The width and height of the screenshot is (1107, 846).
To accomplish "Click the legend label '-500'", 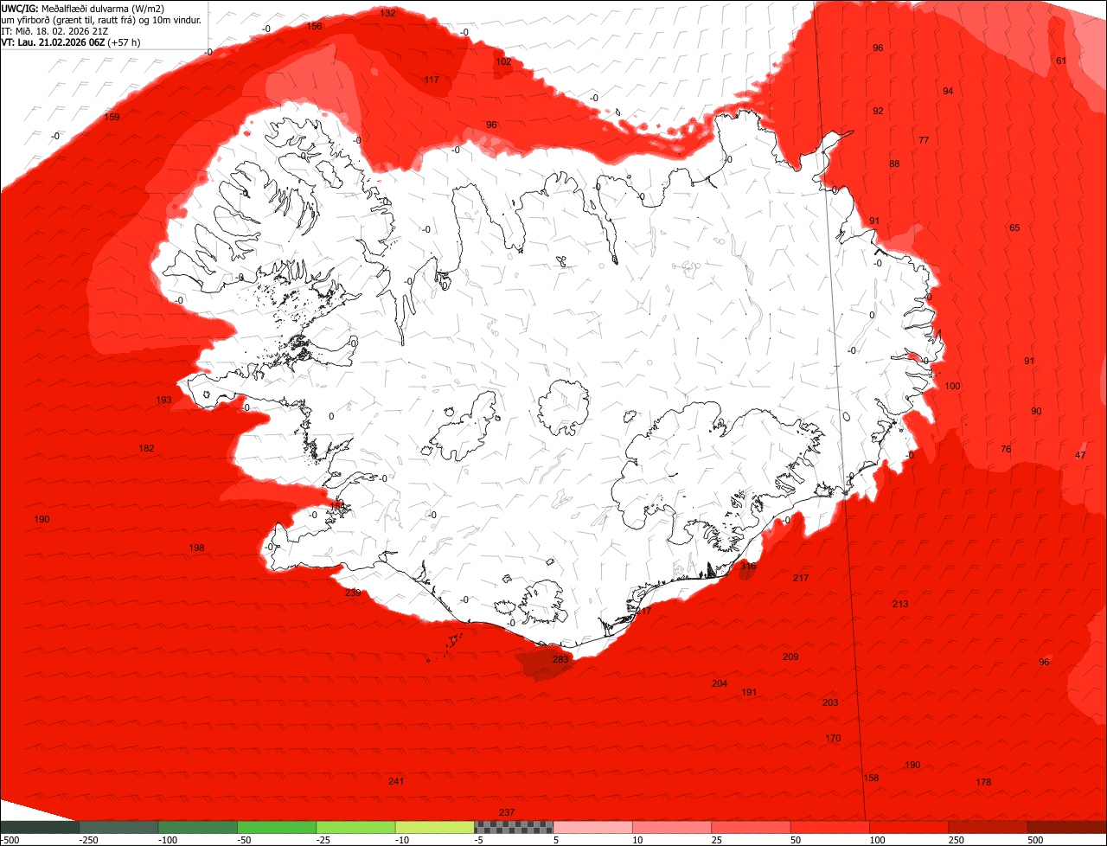I will coord(10,840).
